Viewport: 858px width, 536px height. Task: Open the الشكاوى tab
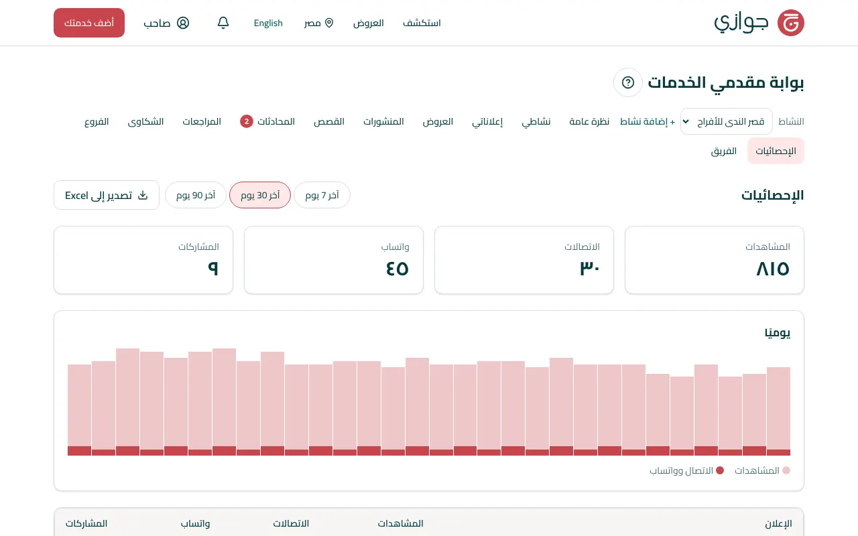pyautogui.click(x=146, y=121)
